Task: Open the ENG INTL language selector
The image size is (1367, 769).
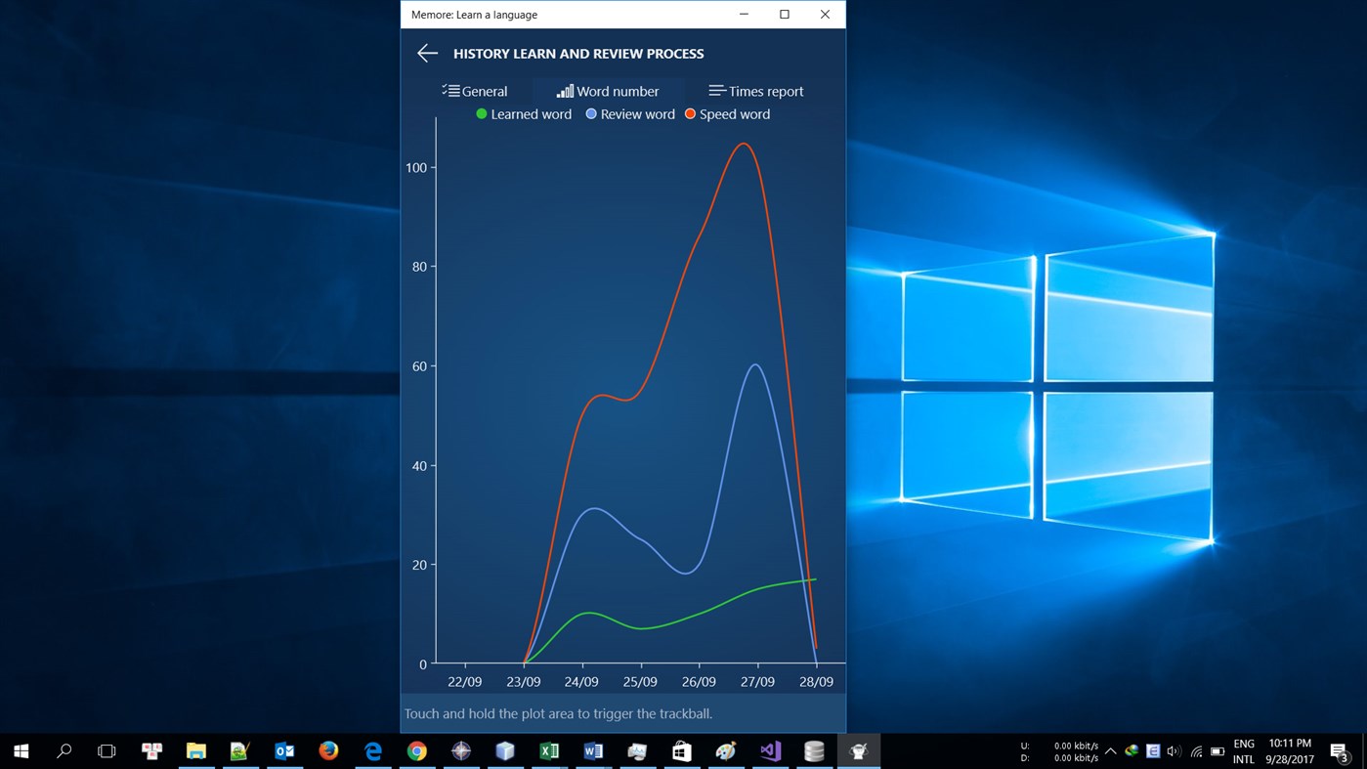Action: (x=1244, y=751)
